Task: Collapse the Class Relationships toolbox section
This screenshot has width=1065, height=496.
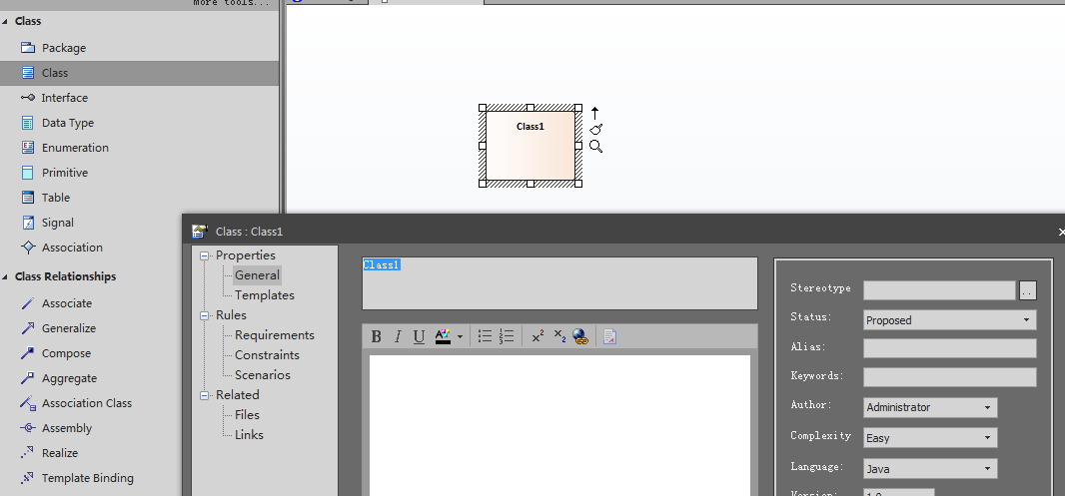Action: coord(5,276)
